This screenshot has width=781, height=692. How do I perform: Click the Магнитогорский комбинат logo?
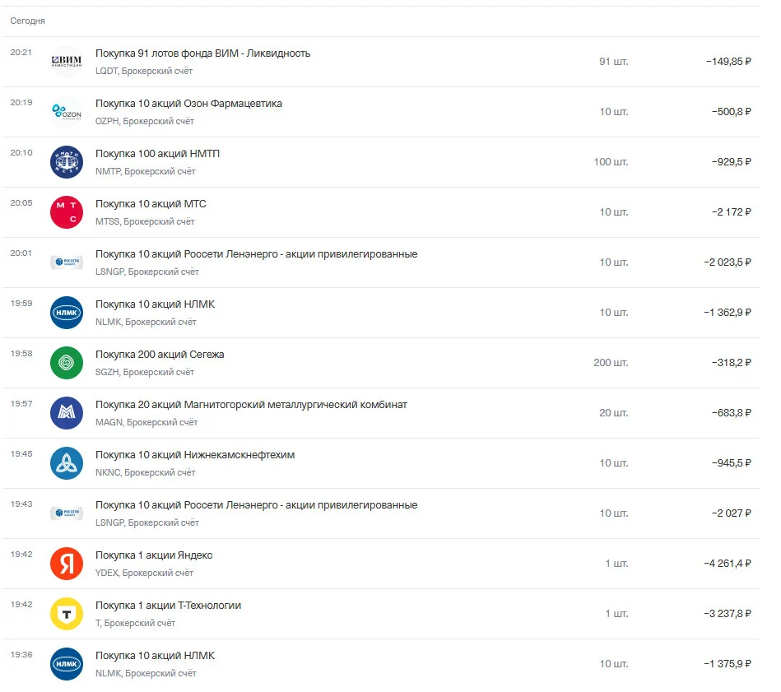tap(66, 413)
